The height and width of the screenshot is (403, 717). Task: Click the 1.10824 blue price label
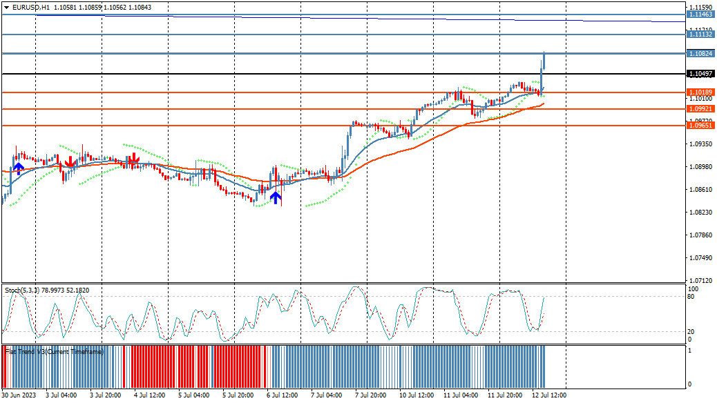700,54
